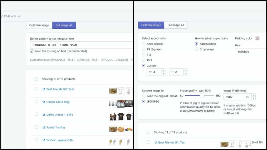Screen dimensions: 267x150
Task: Increase Image Width max with up arrow
Action: tap(253, 95)
